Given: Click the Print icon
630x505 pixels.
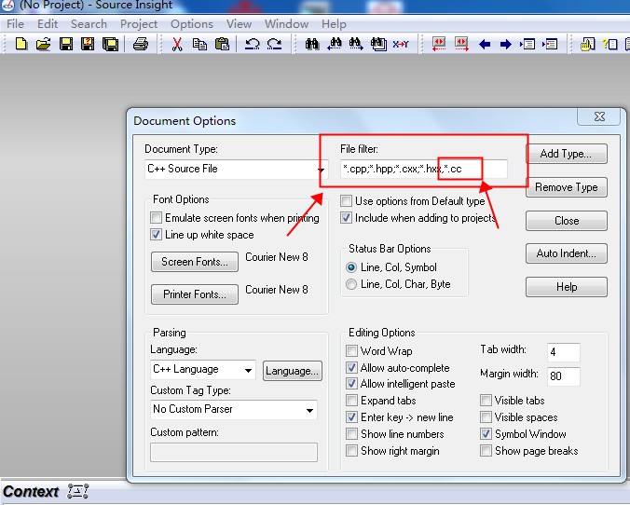Looking at the screenshot, I should pos(141,44).
